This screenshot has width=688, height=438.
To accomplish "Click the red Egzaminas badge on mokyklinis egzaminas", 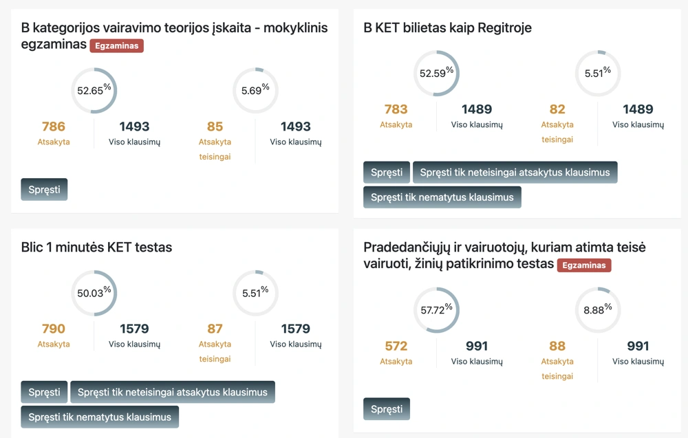I will (x=116, y=45).
